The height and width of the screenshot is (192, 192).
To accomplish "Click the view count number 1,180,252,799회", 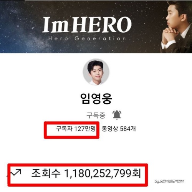I will [103, 174].
